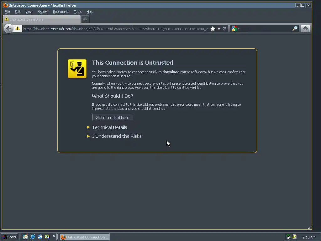Close the Firefox window
This screenshot has height=241, width=321.
coord(308,5)
